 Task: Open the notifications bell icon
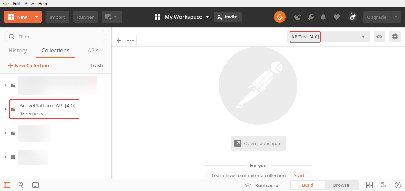[x=323, y=17]
